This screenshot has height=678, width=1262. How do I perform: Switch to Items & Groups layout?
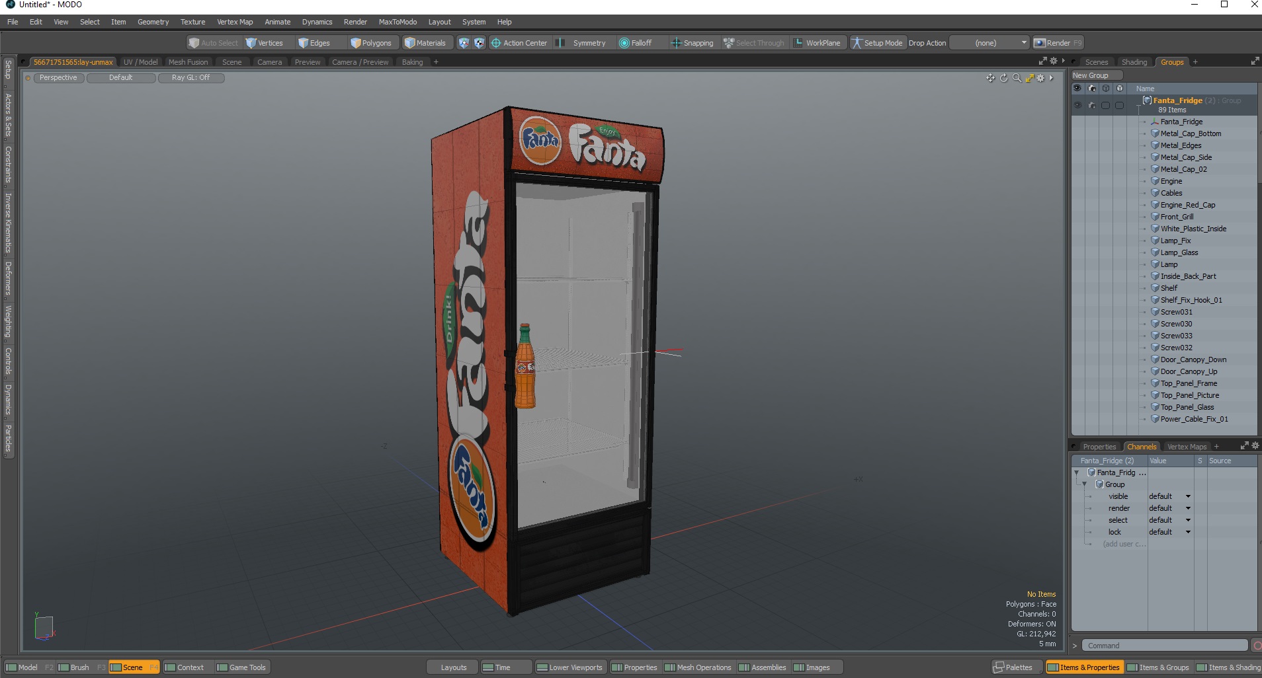[x=1157, y=667]
